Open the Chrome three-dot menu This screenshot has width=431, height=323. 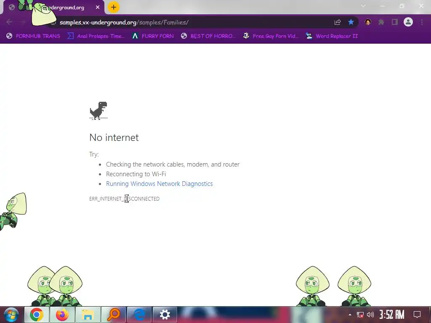pos(422,22)
